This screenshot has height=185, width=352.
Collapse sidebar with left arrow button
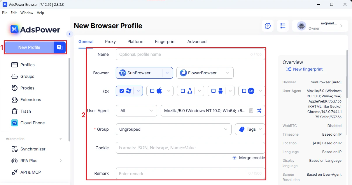click(x=69, y=34)
